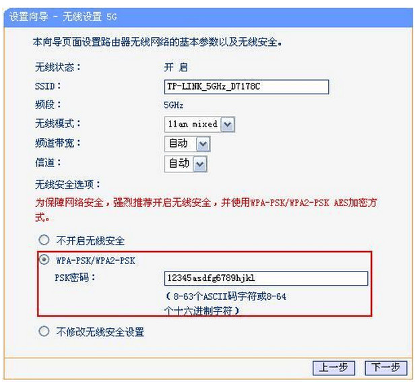Choose the 不修改无线安全设置 radio option

(44, 331)
